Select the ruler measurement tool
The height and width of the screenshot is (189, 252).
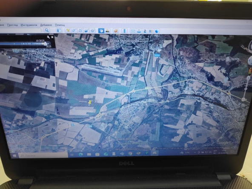click(x=124, y=31)
